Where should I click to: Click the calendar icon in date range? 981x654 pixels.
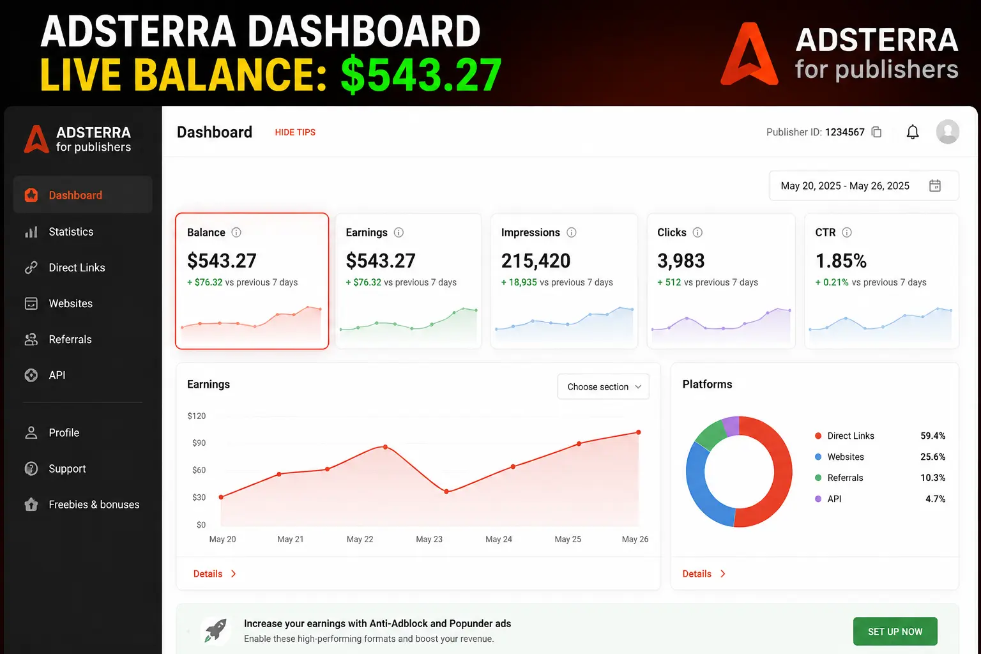935,186
